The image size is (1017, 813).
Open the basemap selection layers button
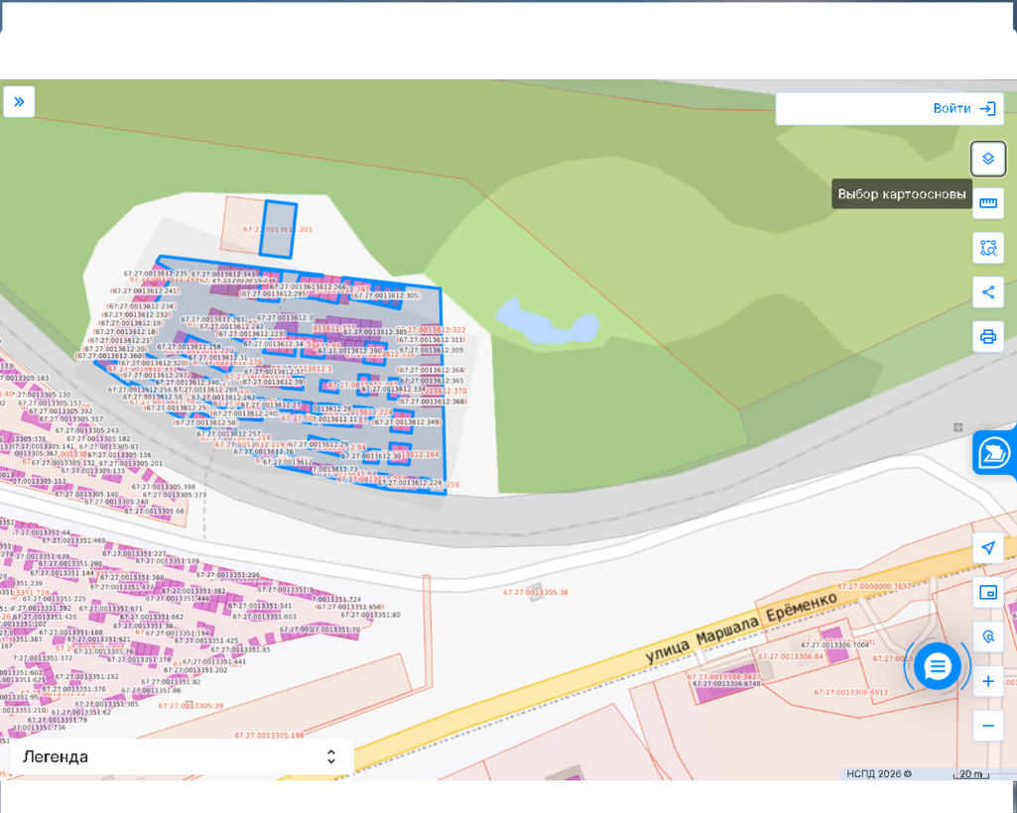click(x=987, y=159)
